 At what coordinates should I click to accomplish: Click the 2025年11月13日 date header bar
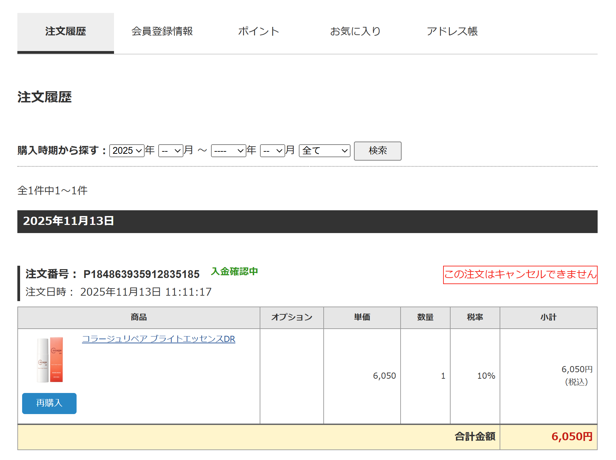tap(69, 221)
